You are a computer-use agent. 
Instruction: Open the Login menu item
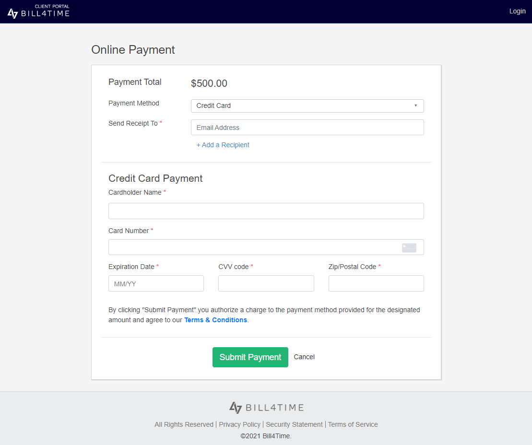(x=517, y=11)
